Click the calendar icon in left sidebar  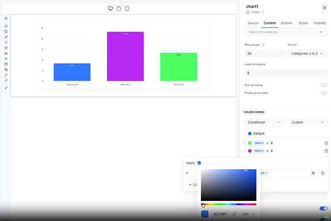pyautogui.click(x=6, y=64)
